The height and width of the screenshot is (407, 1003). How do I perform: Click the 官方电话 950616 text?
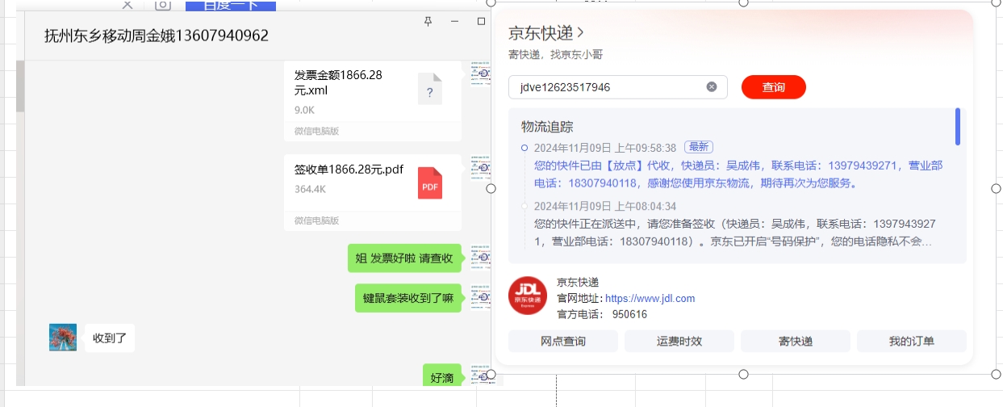pos(602,314)
